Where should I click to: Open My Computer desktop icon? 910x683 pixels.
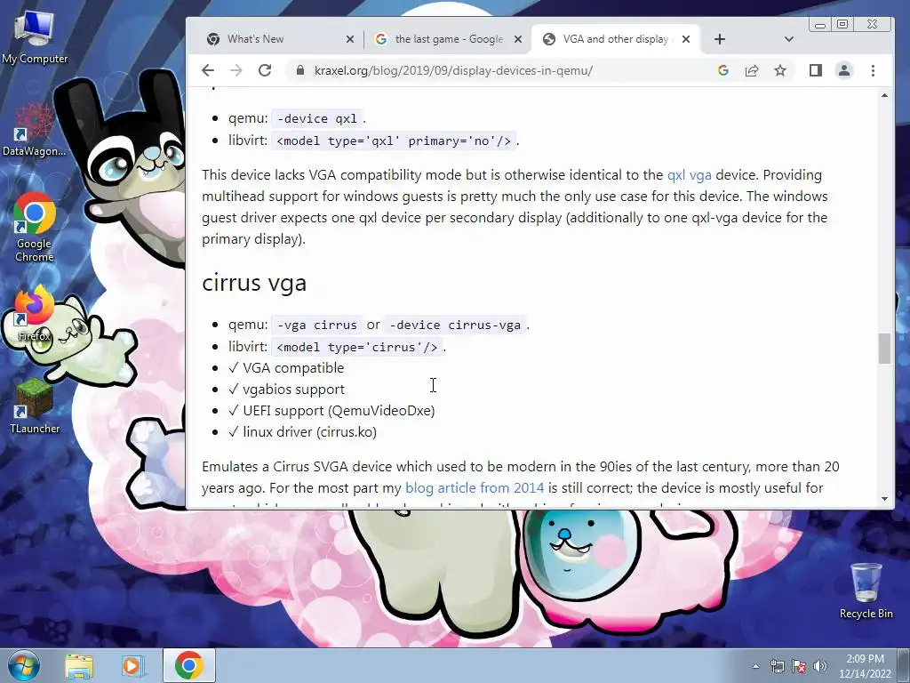(35, 36)
